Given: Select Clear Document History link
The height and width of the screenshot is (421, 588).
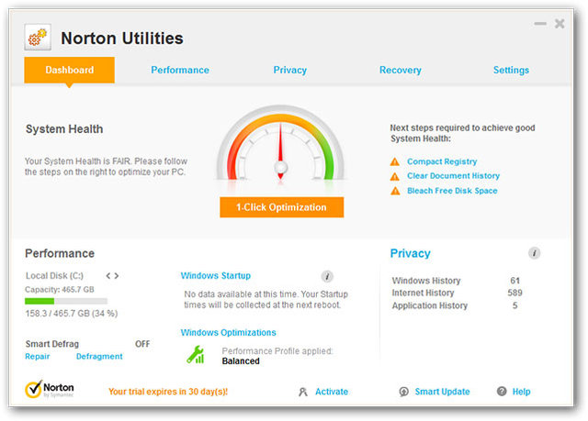Looking at the screenshot, I should (453, 176).
